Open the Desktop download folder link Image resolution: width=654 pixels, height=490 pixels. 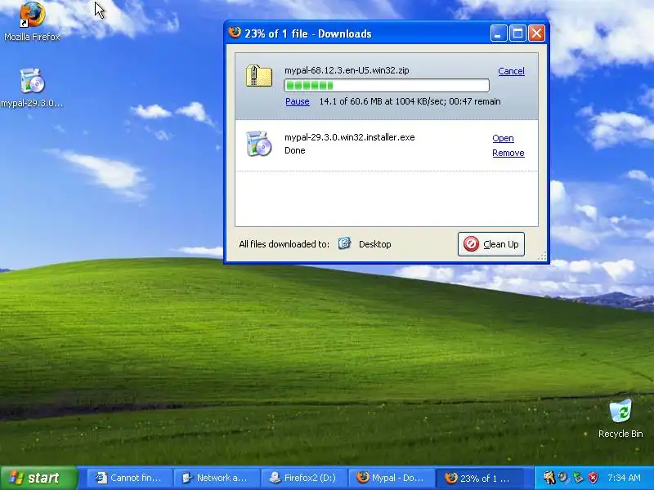point(375,244)
